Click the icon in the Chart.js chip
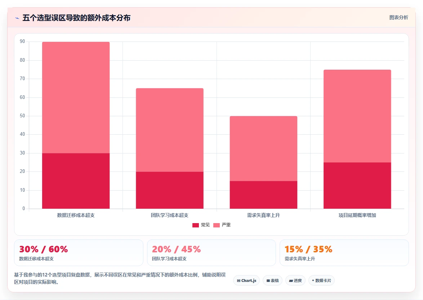The height and width of the screenshot is (300, 423). (239, 281)
